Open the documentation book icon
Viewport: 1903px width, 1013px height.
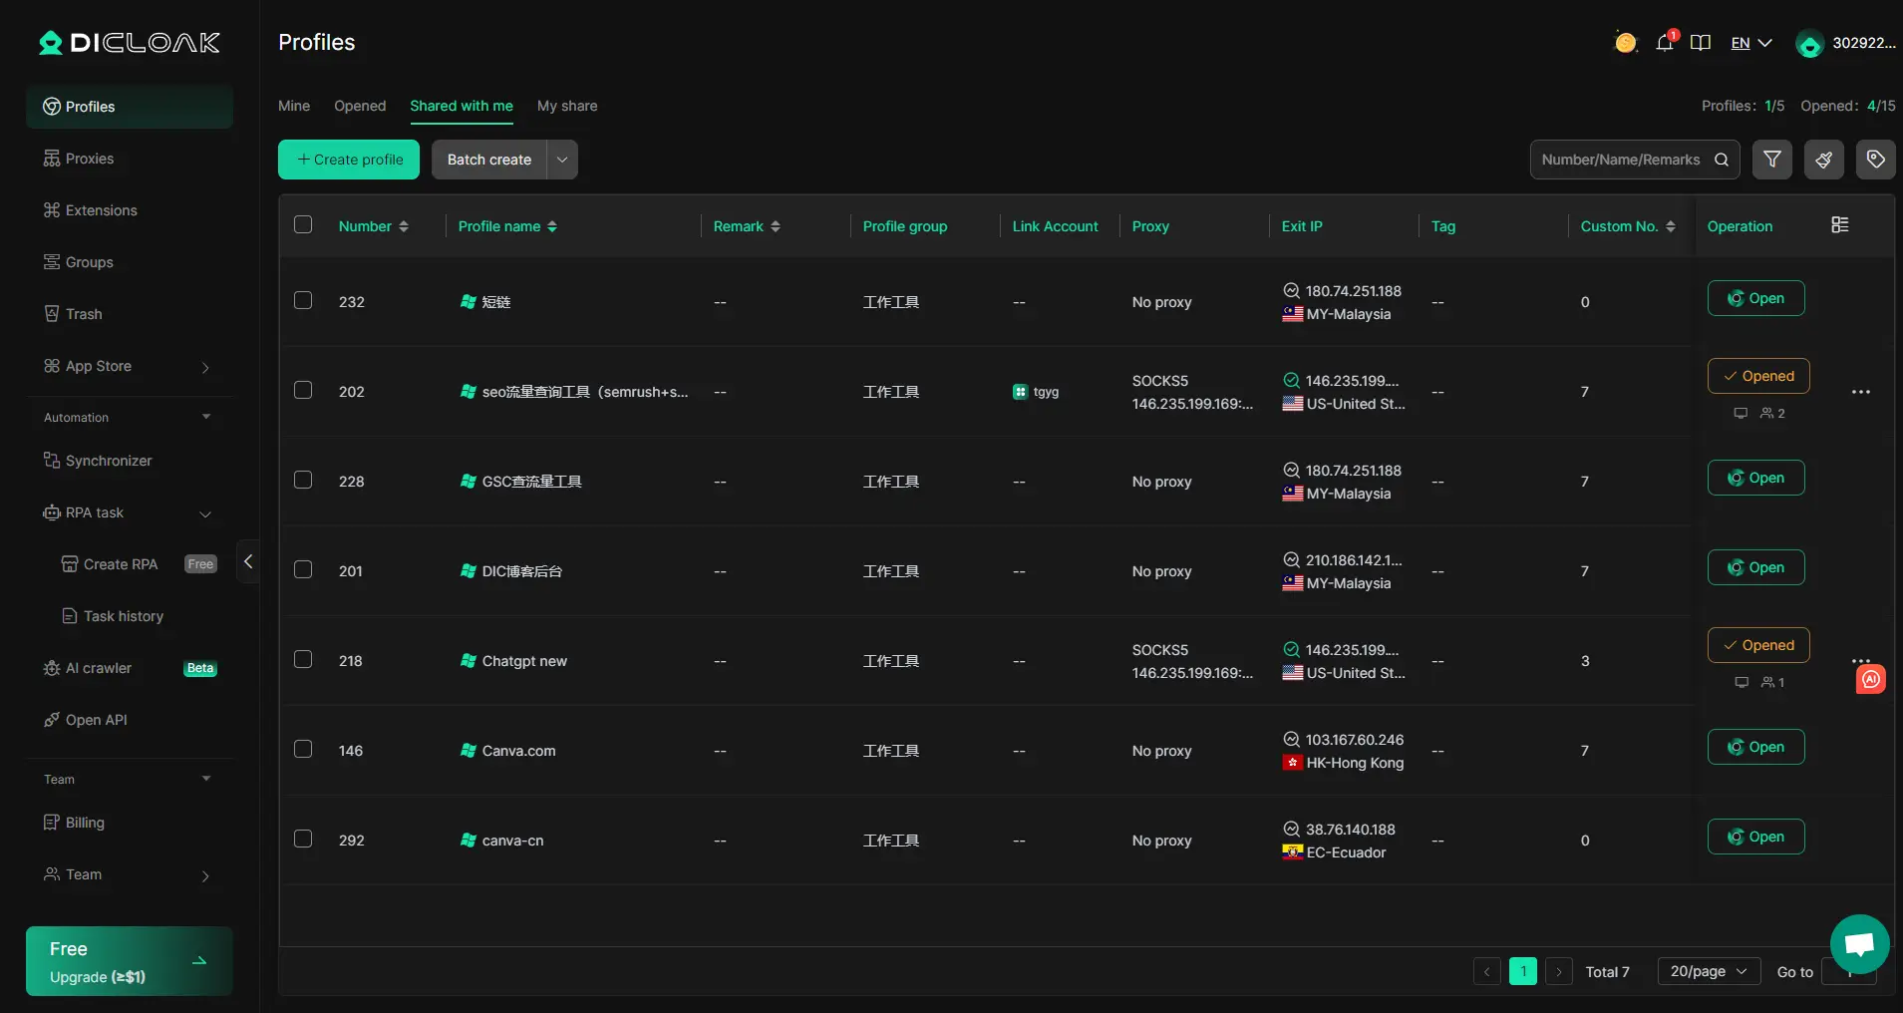[x=1701, y=43]
